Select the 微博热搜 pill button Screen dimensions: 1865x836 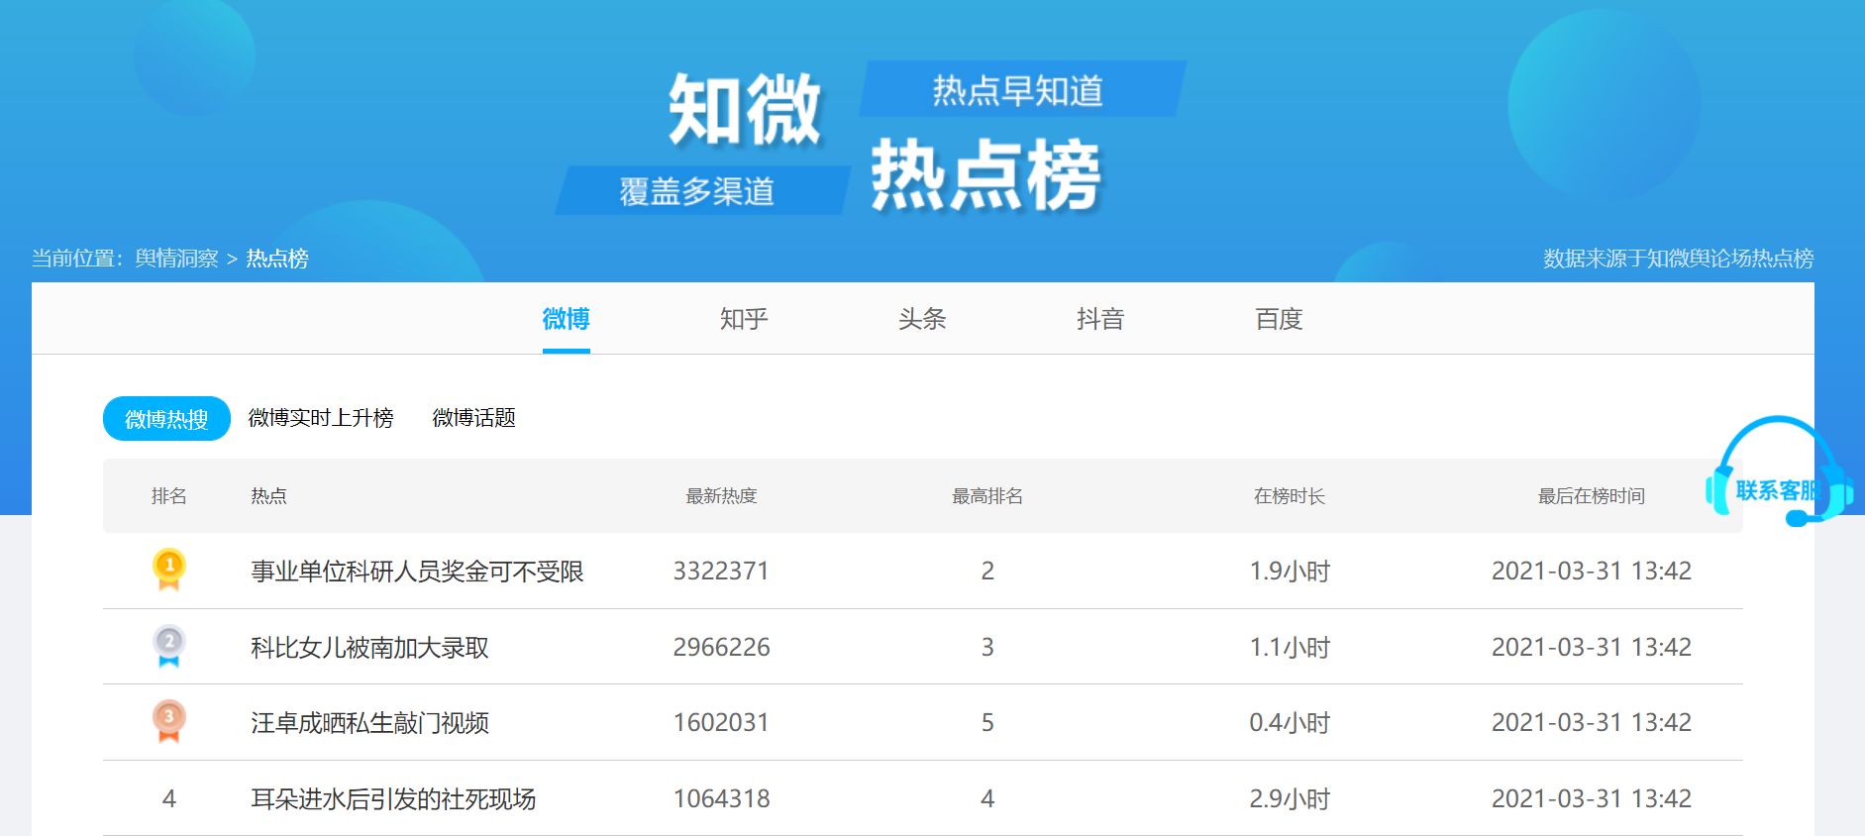(x=166, y=418)
